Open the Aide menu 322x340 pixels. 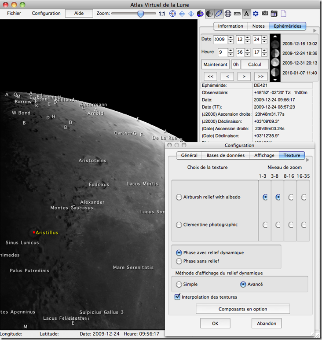(79, 13)
